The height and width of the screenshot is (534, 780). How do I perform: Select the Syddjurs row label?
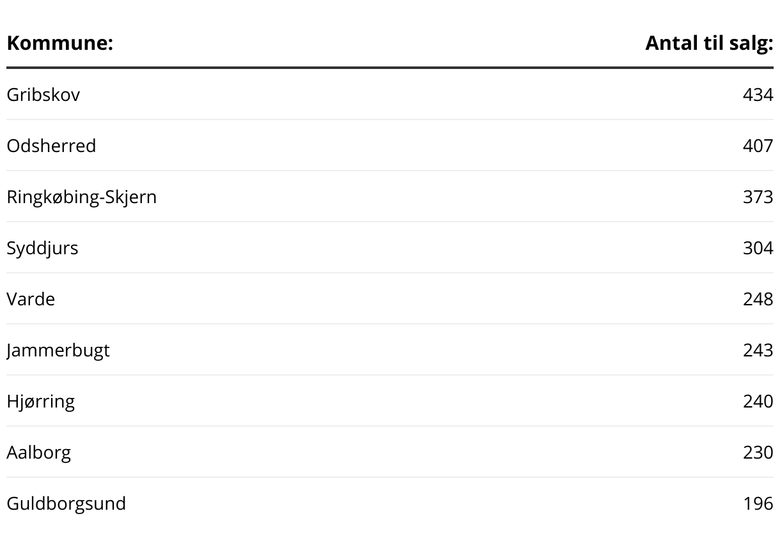[x=42, y=248]
